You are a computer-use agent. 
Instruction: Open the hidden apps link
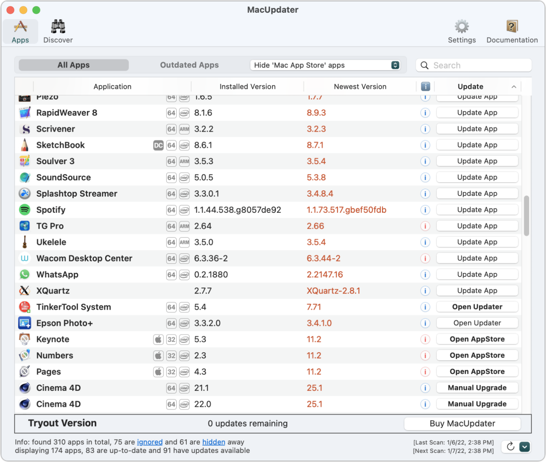pyautogui.click(x=214, y=442)
